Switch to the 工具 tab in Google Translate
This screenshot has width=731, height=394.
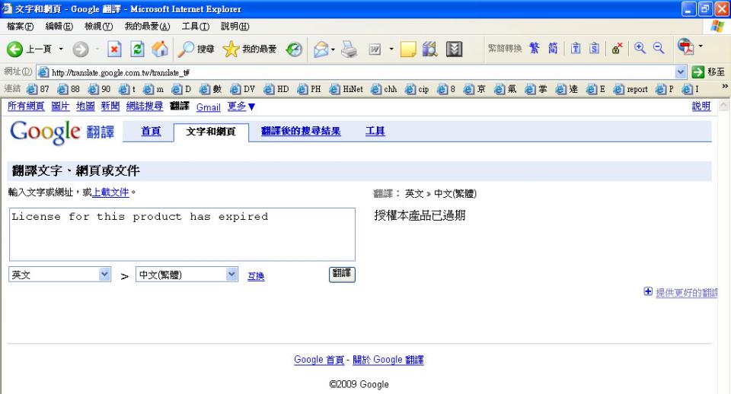tap(375, 132)
